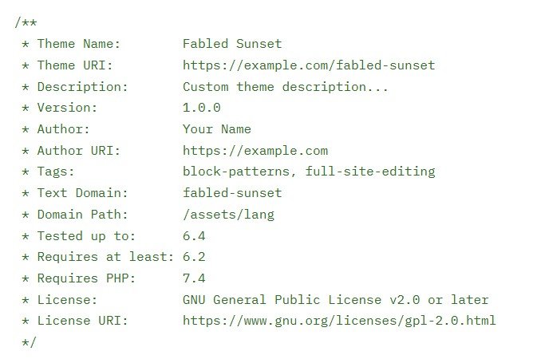Click the Requires PHP value 7.4

(x=194, y=278)
